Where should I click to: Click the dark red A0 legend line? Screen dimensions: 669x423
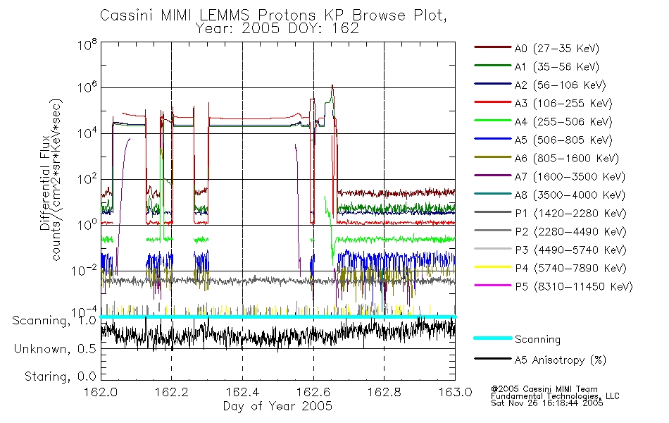point(492,47)
